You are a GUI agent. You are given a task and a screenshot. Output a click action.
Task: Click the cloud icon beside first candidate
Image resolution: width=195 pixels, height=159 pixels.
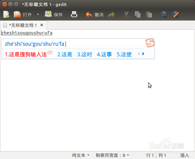(x=50, y=52)
